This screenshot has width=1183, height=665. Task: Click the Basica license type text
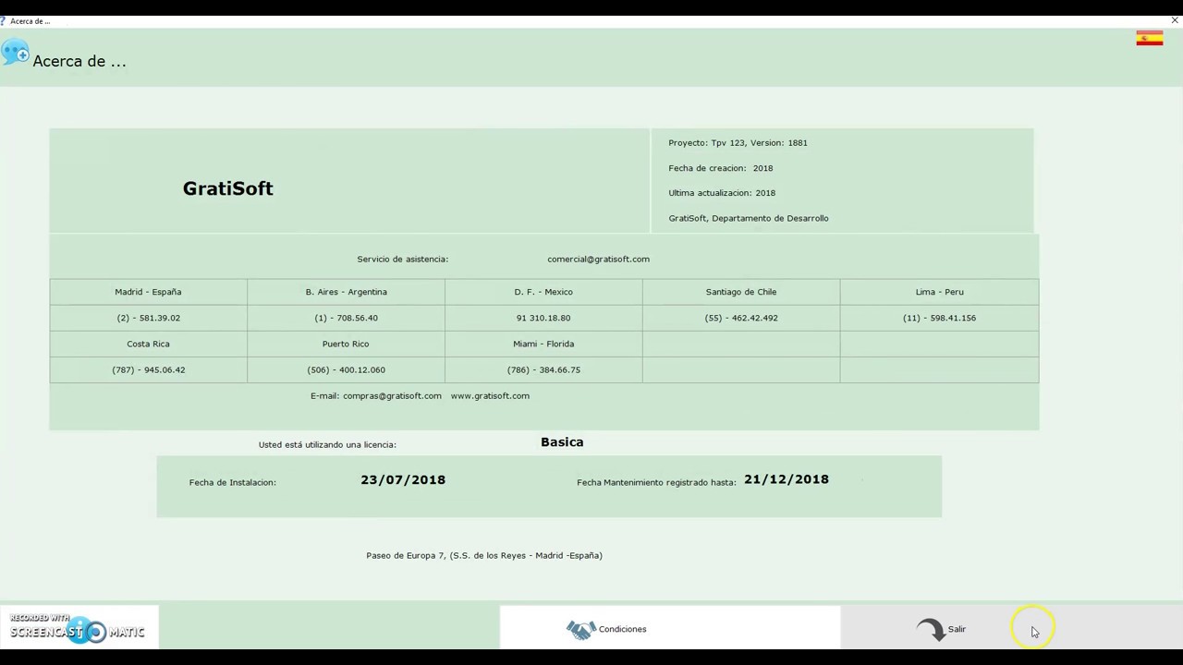click(x=562, y=442)
